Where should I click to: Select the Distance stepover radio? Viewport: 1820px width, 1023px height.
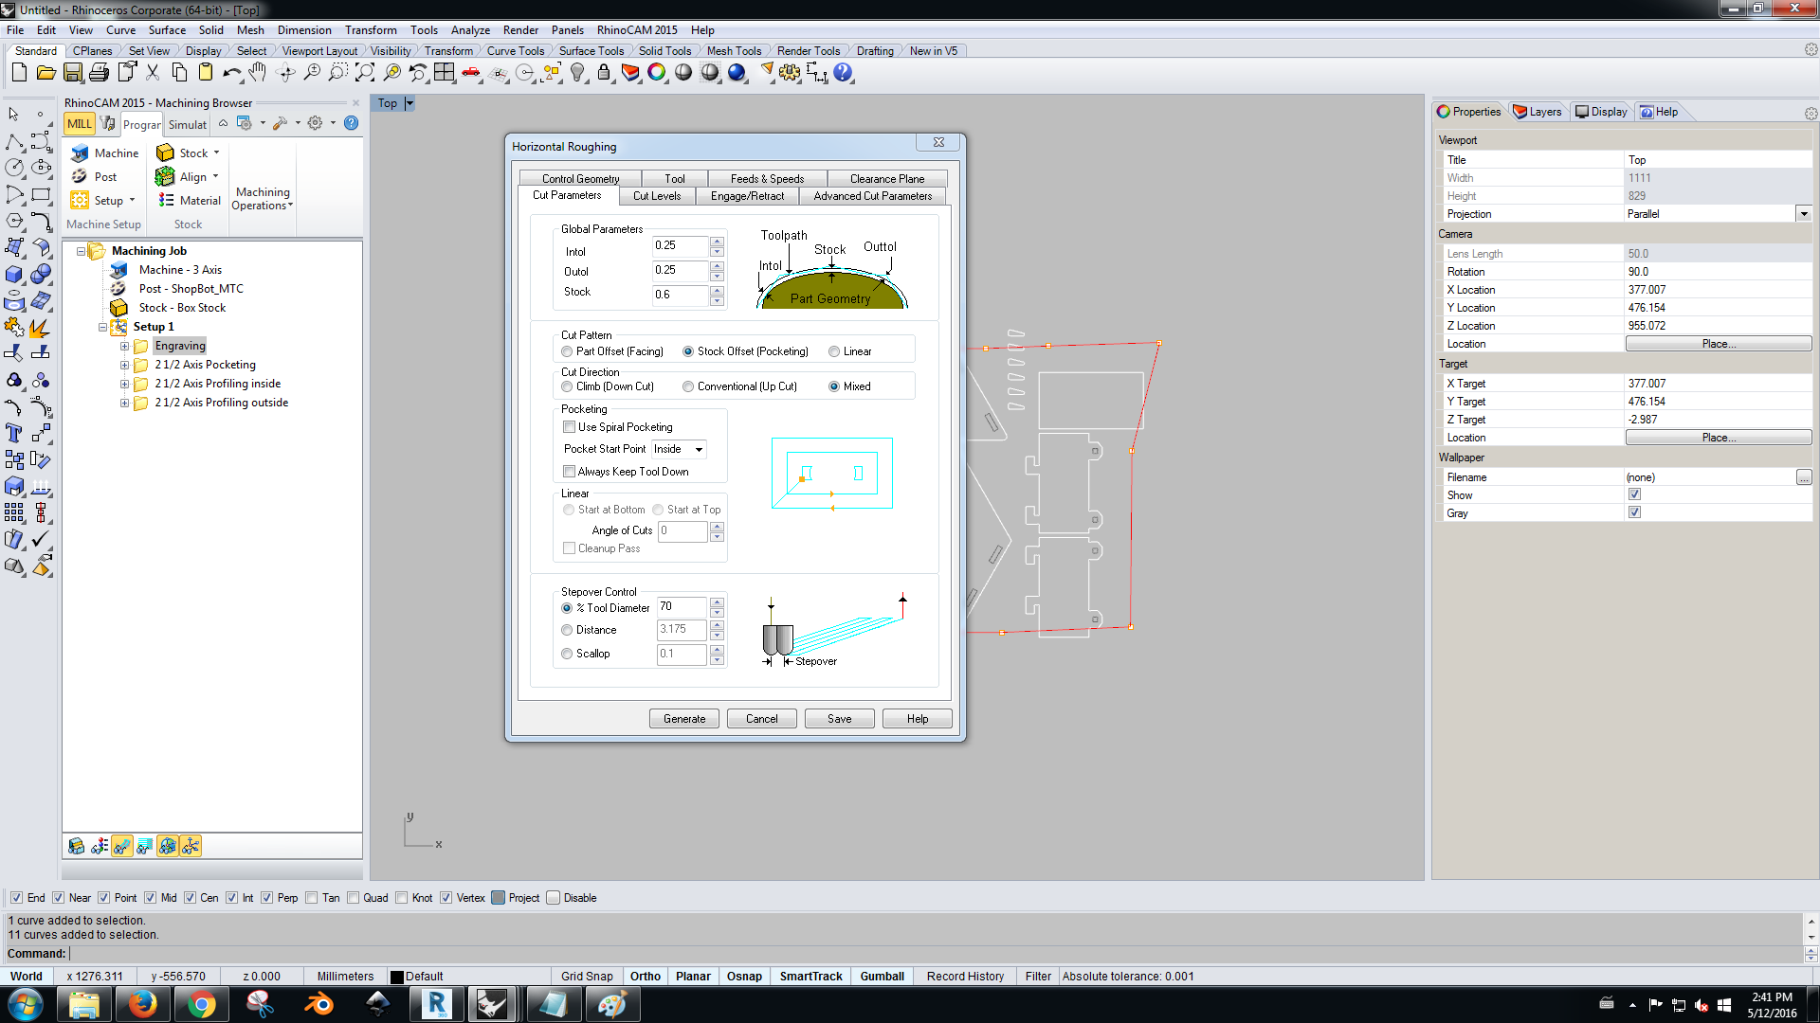567,630
